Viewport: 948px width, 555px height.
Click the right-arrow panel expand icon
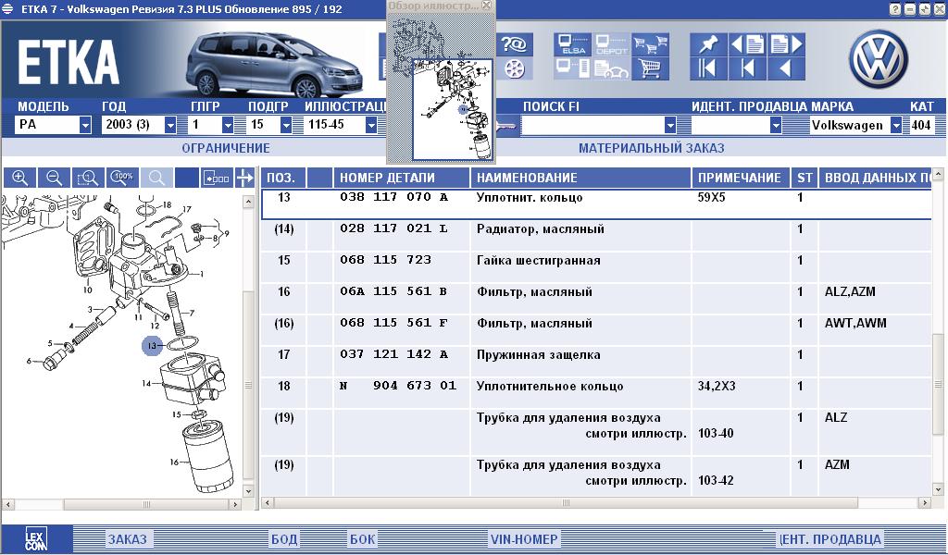tap(244, 179)
